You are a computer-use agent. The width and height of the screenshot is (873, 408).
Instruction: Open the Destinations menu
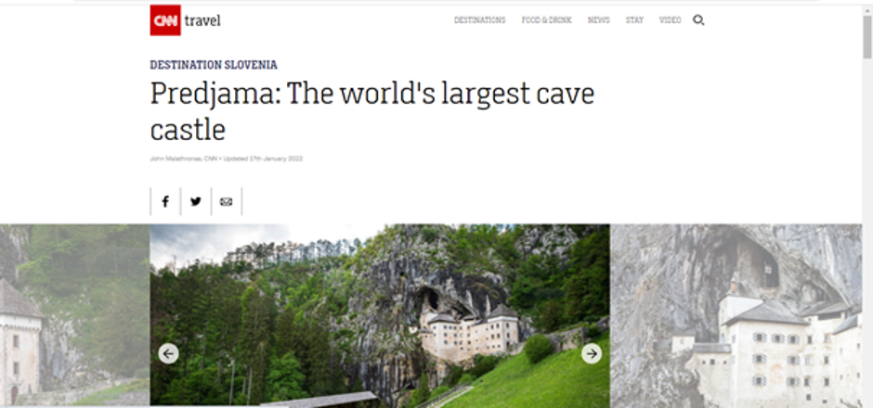pos(479,20)
